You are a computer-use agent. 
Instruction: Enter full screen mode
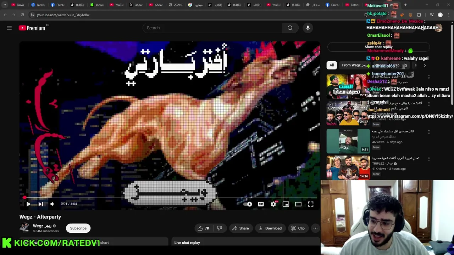[x=311, y=204]
